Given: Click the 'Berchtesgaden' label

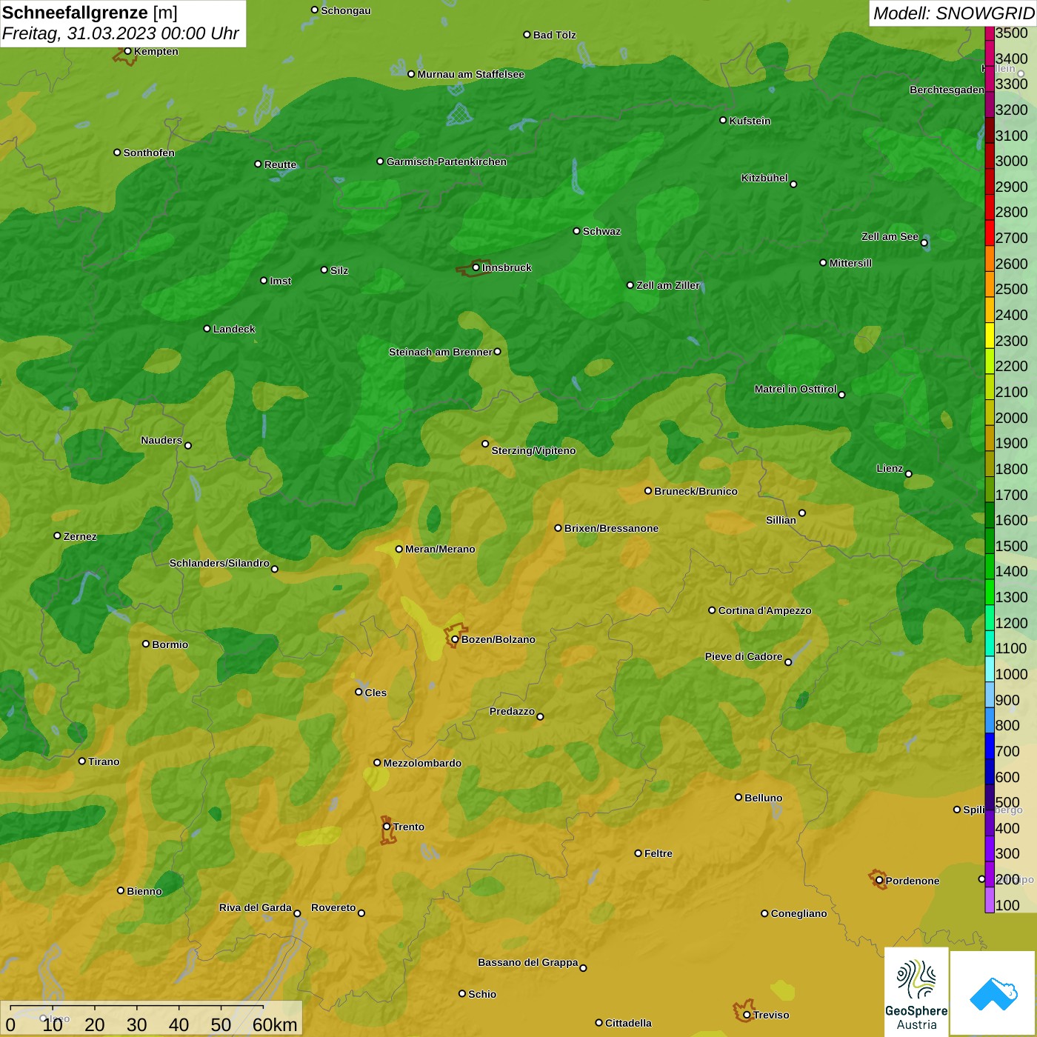Looking at the screenshot, I should click(x=947, y=90).
